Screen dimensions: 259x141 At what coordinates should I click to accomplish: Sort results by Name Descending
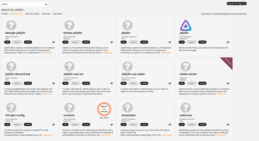(x=32, y=14)
